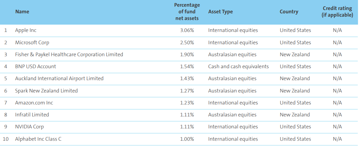Image resolution: width=360 pixels, height=149 pixels.
Task: Click the Asset Type column header
Action: click(220, 12)
